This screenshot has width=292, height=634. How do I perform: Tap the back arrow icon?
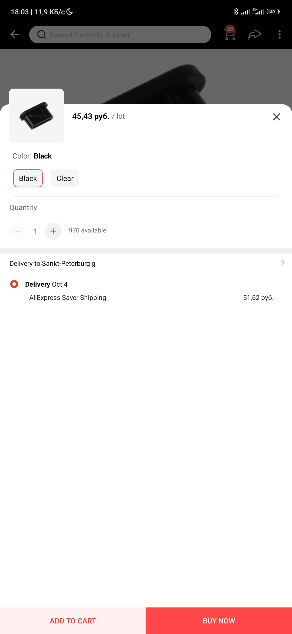pos(15,34)
